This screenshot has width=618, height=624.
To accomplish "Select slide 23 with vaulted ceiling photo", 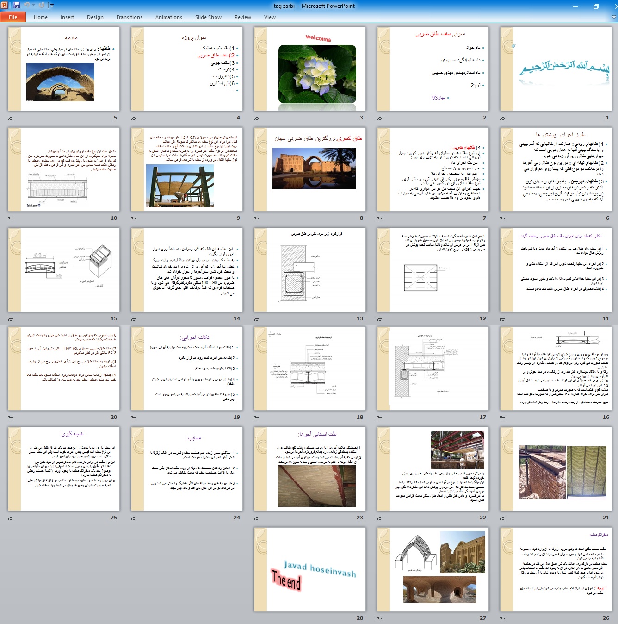I will (x=310, y=469).
